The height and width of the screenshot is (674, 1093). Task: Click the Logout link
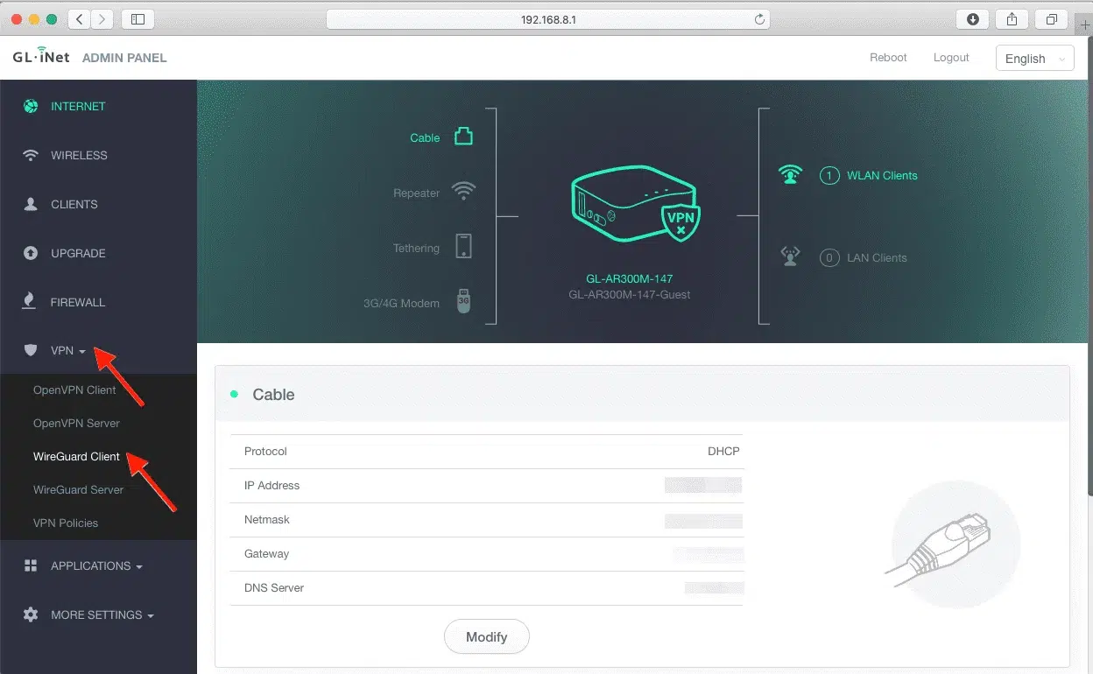point(950,58)
